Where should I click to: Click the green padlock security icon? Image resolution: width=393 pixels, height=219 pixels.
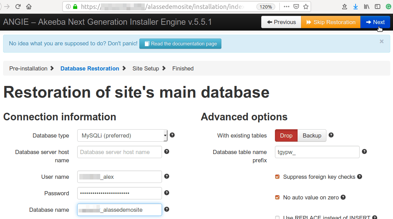point(75,7)
